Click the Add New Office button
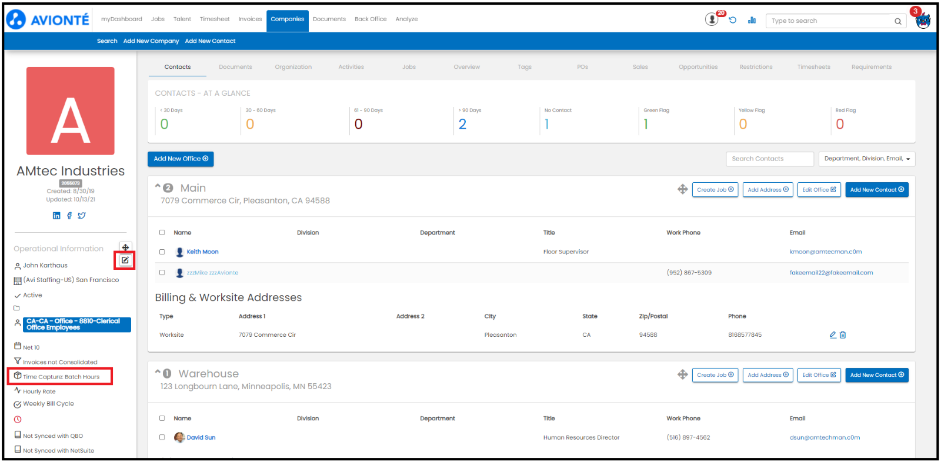This screenshot has width=941, height=462. 181,159
